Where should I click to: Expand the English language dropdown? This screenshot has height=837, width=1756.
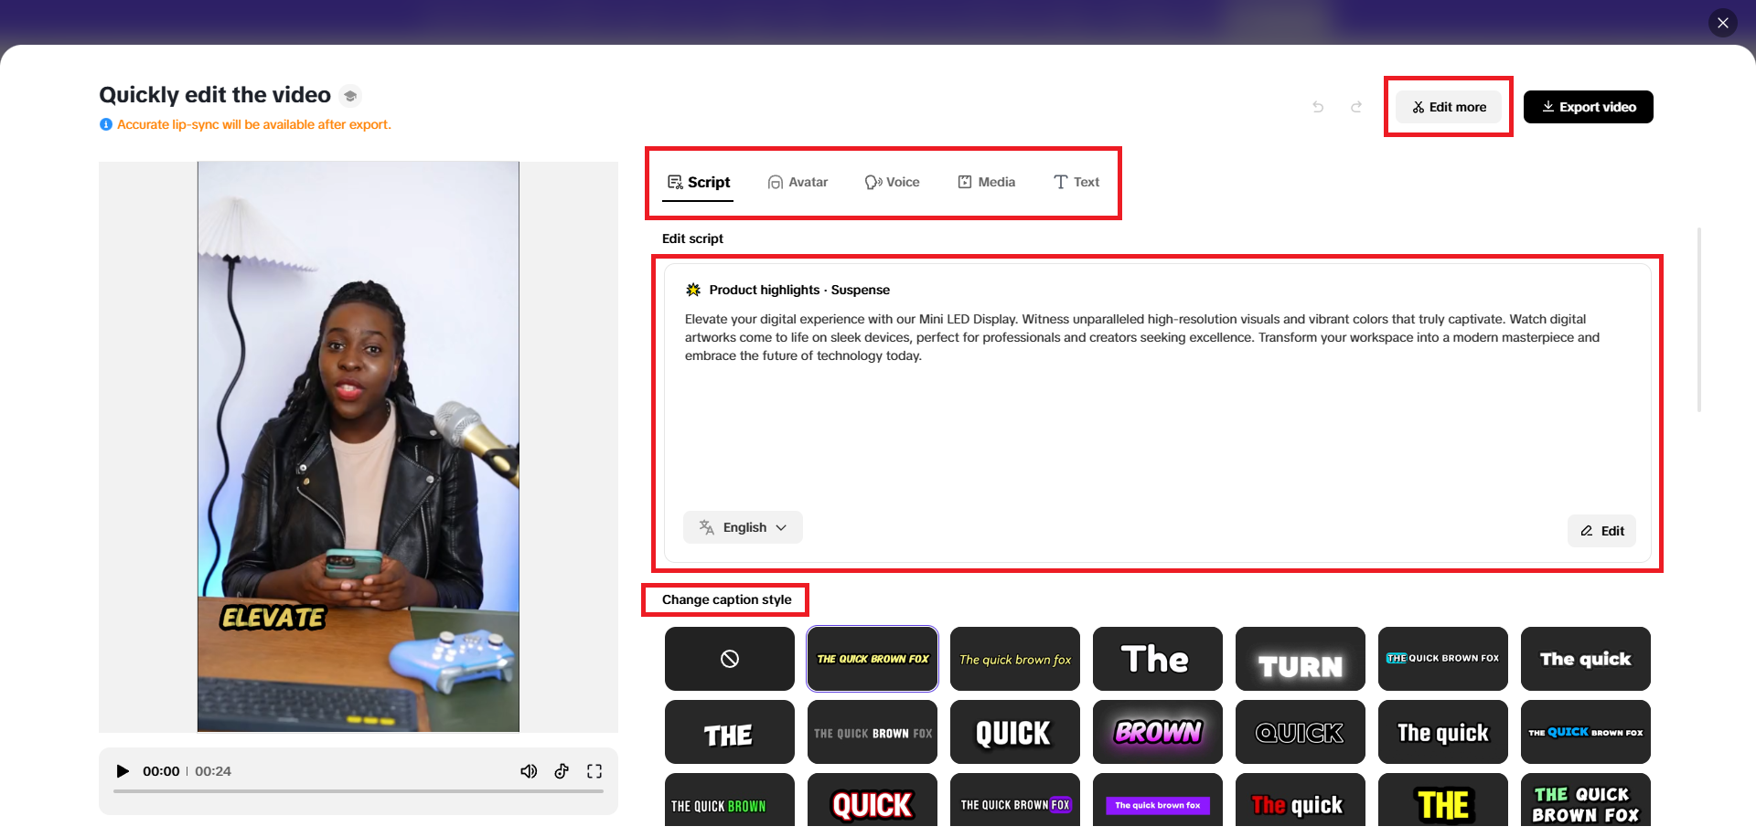743,527
